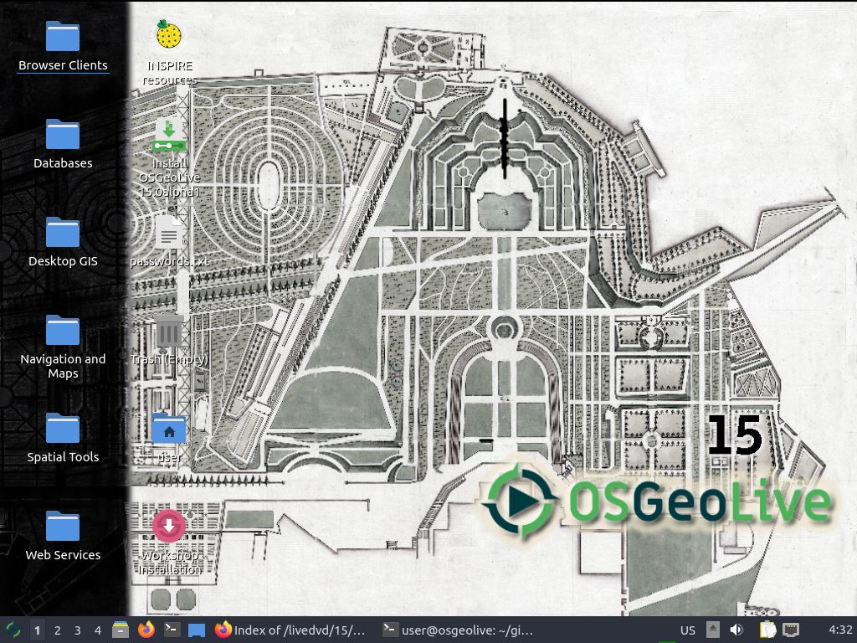Open the application menu in the panel
The height and width of the screenshot is (643, 857).
tap(13, 630)
